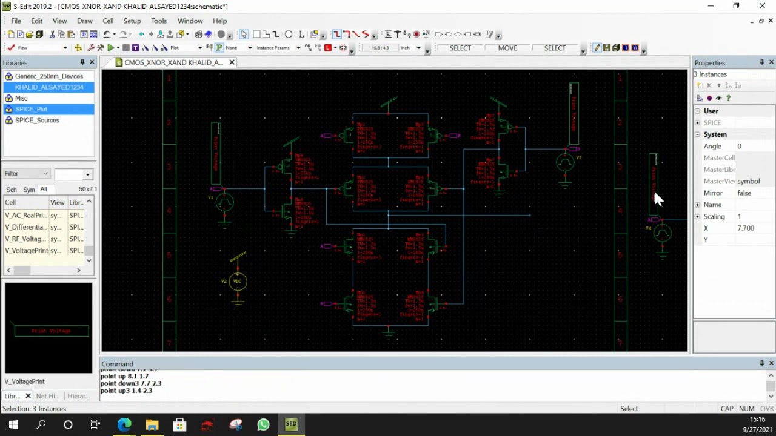Select the SPICE_Sources library
Screen dimensions: 776x436
pyautogui.click(x=37, y=120)
